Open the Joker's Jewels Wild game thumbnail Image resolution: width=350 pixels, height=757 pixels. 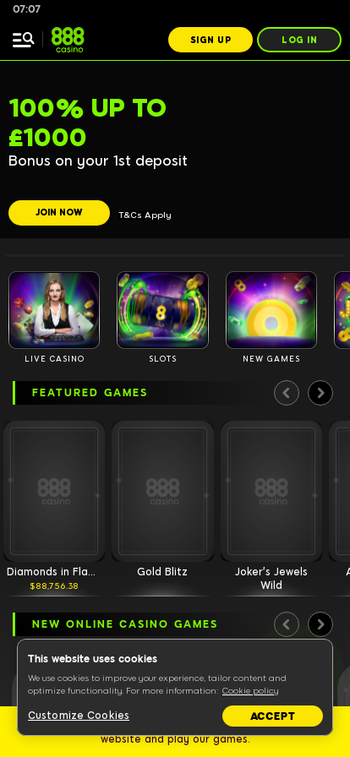pyautogui.click(x=271, y=491)
